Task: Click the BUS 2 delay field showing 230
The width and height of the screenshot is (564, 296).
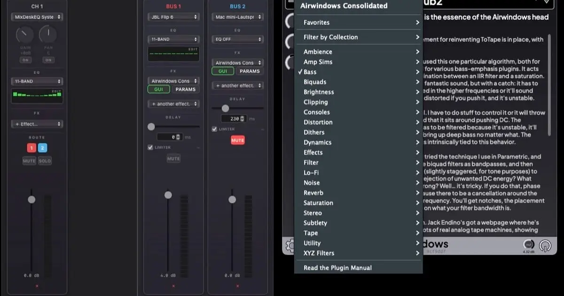Action: (x=233, y=119)
